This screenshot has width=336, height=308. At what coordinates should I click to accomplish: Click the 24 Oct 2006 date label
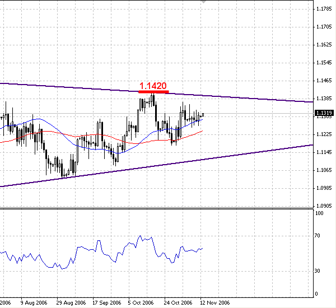(178, 303)
